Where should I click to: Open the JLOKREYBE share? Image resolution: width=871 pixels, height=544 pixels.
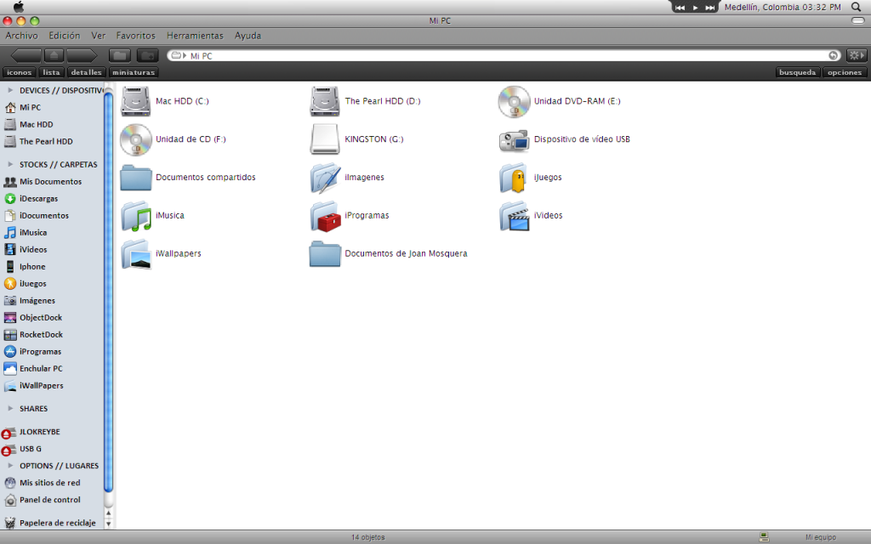(x=31, y=432)
